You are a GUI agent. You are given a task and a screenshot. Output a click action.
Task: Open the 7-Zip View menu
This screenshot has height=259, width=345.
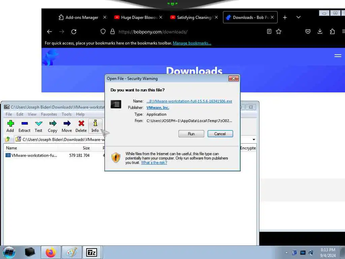pos(32,114)
